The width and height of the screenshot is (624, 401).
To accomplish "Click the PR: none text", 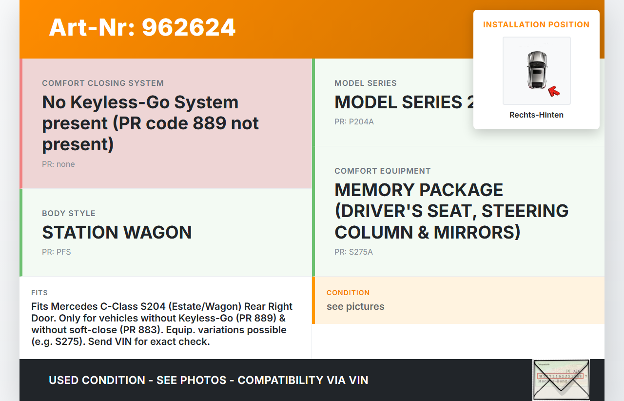I will [58, 164].
